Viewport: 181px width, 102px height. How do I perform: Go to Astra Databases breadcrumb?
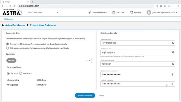(x=15, y=25)
